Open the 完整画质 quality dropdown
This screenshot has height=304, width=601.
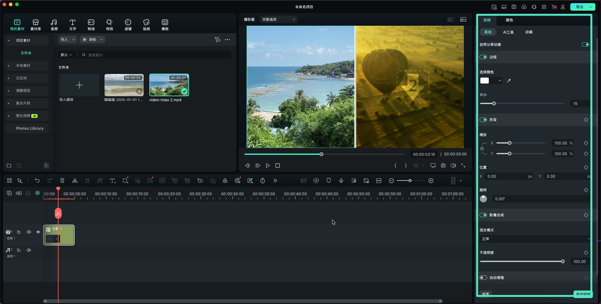278,19
